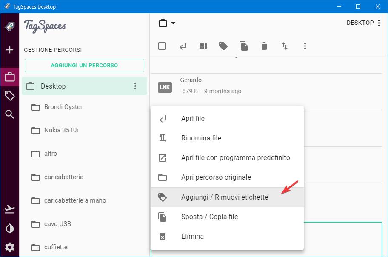The image size is (388, 257).
Task: Click AGGIUNGI UN PERCORSO button
Action: [84, 66]
